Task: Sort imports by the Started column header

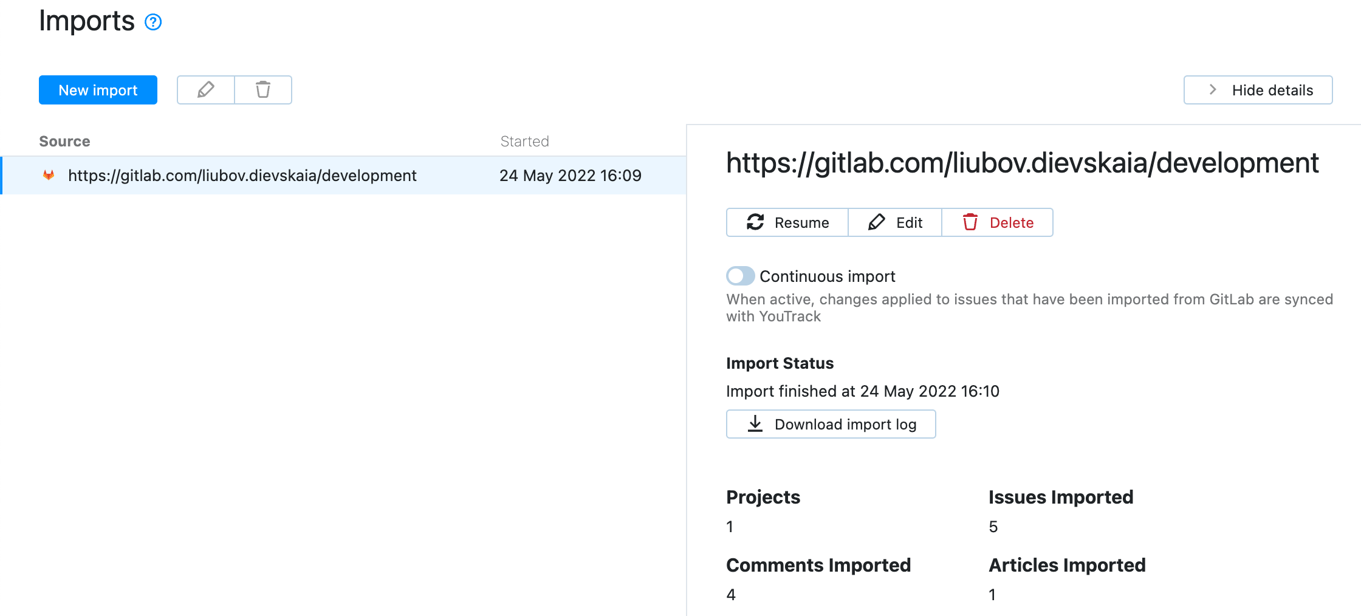Action: tap(524, 141)
